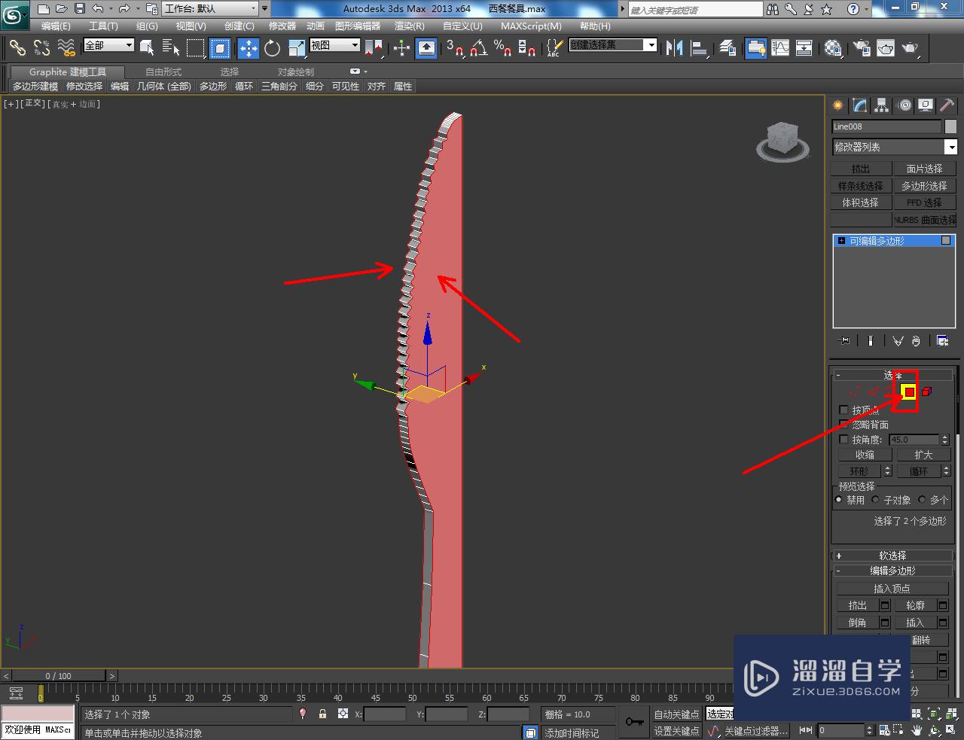Switch to the Hierarchy panel tab
Screen dimensions: 964x740
tap(882, 105)
